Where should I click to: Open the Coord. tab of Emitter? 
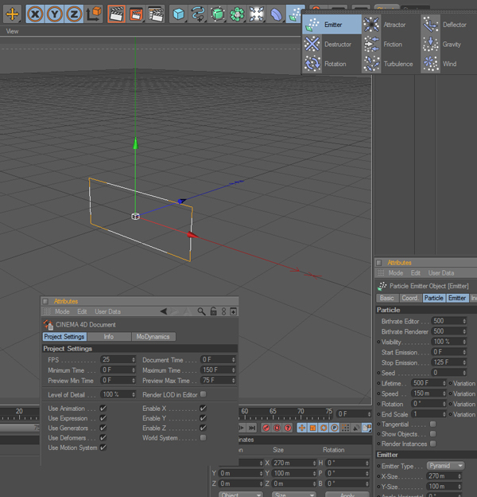coord(409,298)
